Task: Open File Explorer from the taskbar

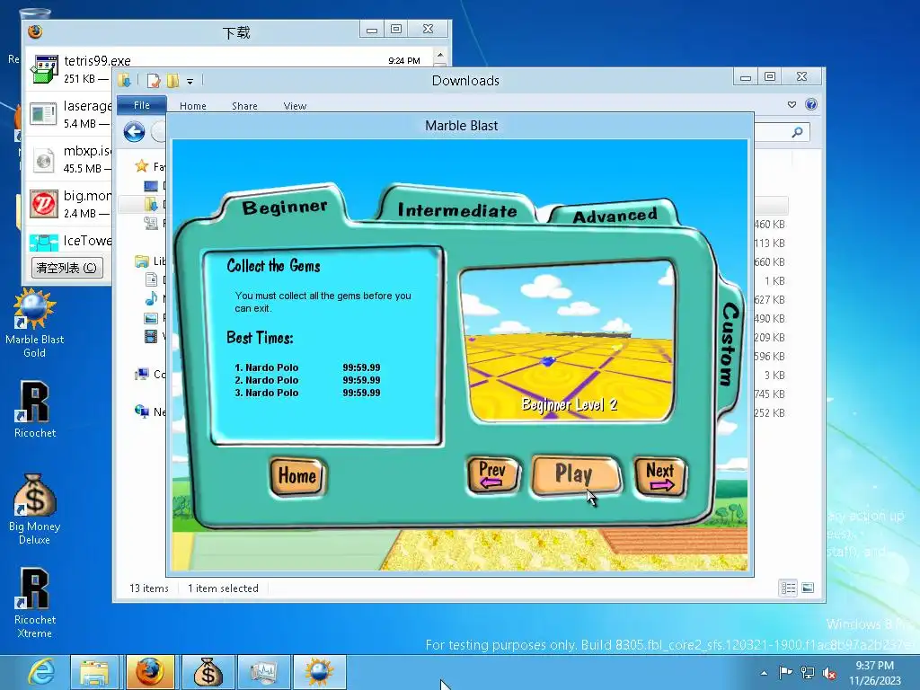Action: (93, 672)
